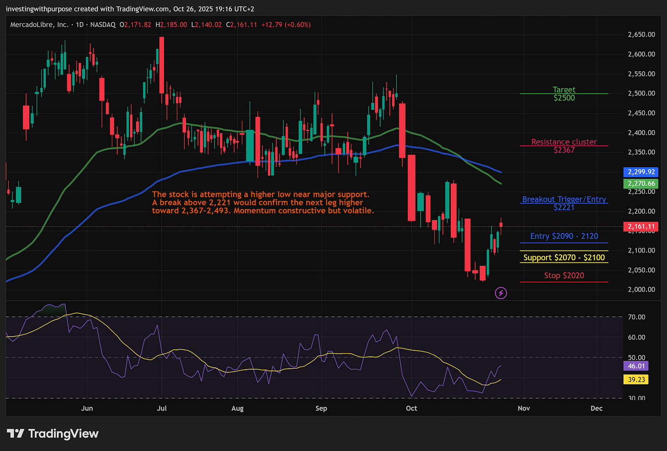
Task: Click the Dec label on time axis
Action: [596, 408]
